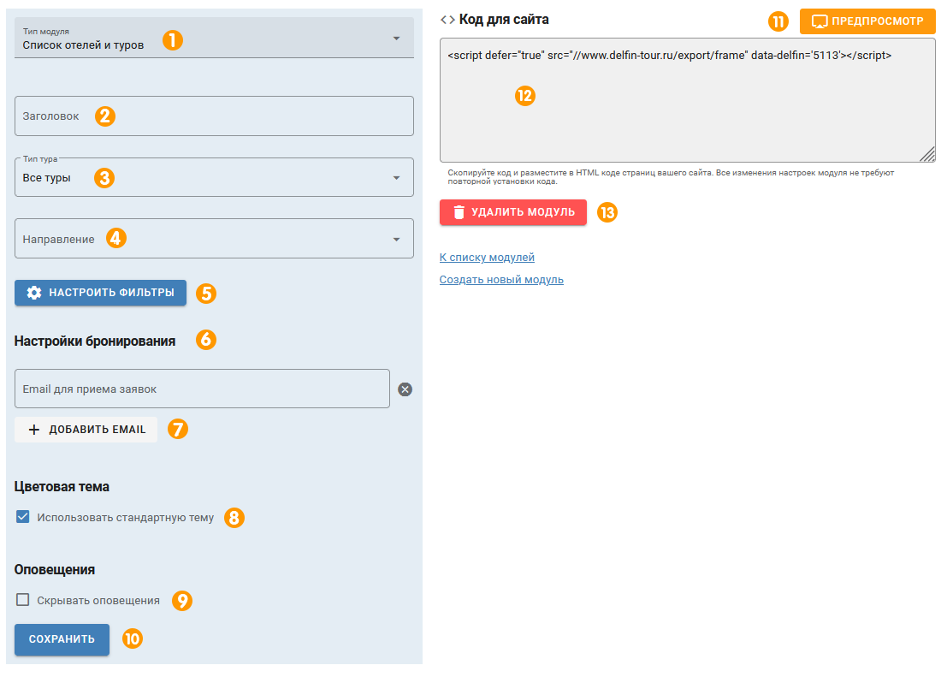Click the orange number 13 marker badge
Image resolution: width=941 pixels, height=677 pixels.
pos(607,212)
